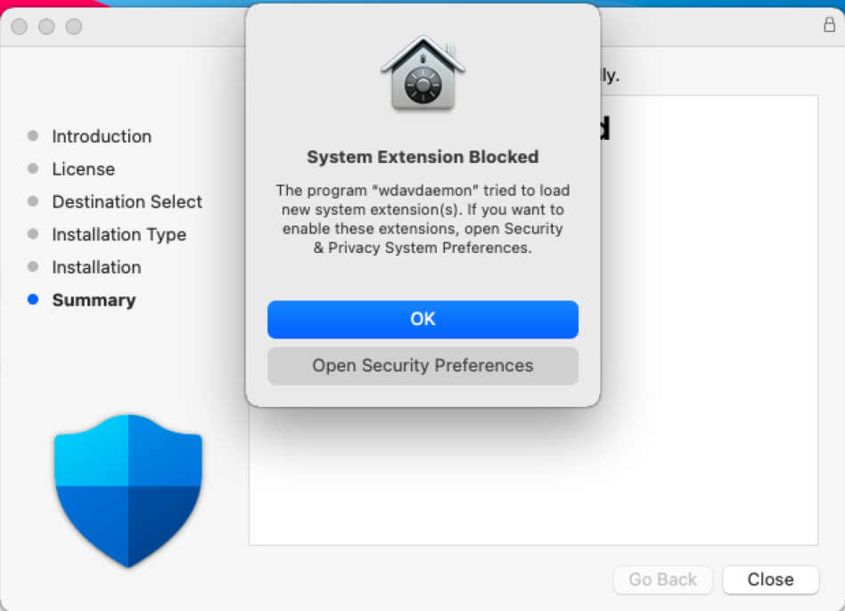This screenshot has width=845, height=611.
Task: Click the Go Back button
Action: pos(663,579)
